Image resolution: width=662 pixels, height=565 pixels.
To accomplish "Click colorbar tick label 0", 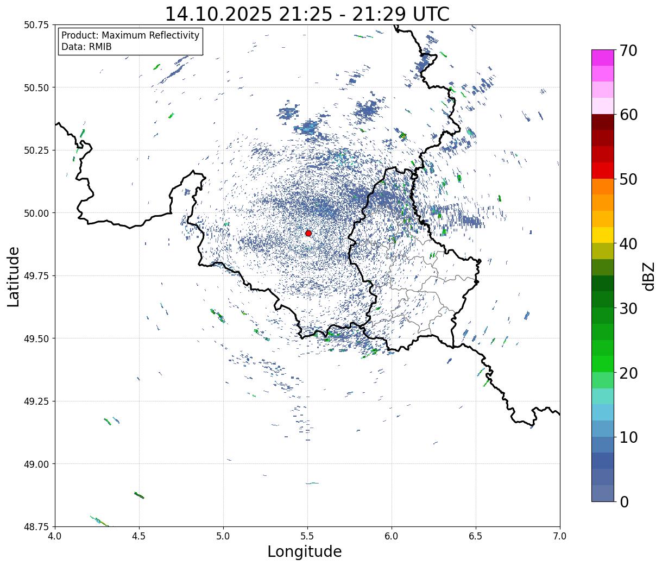I will click(624, 501).
